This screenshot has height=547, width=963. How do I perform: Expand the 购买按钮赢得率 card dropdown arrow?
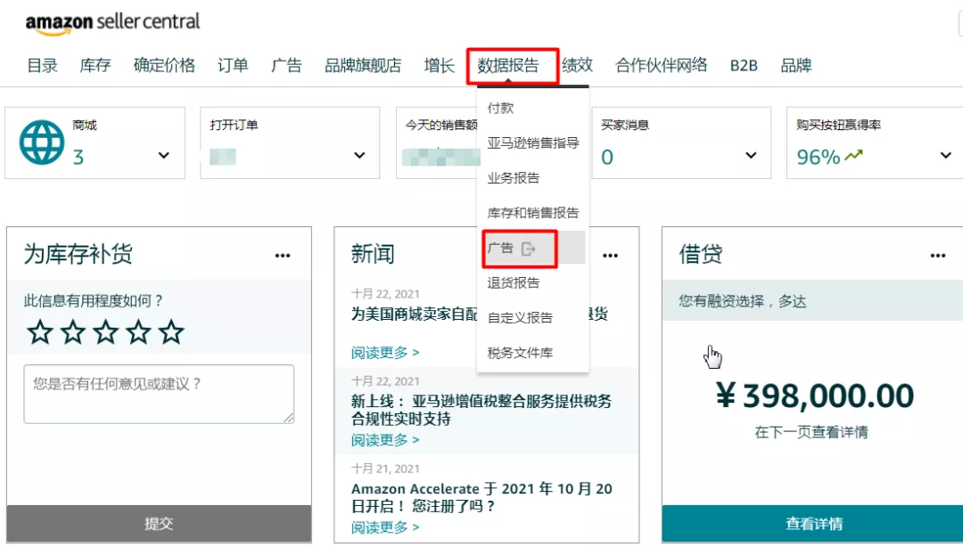pos(946,155)
